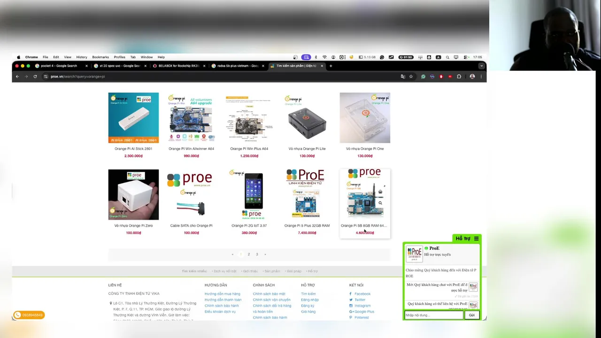Go to page 2 of results

tap(249, 254)
